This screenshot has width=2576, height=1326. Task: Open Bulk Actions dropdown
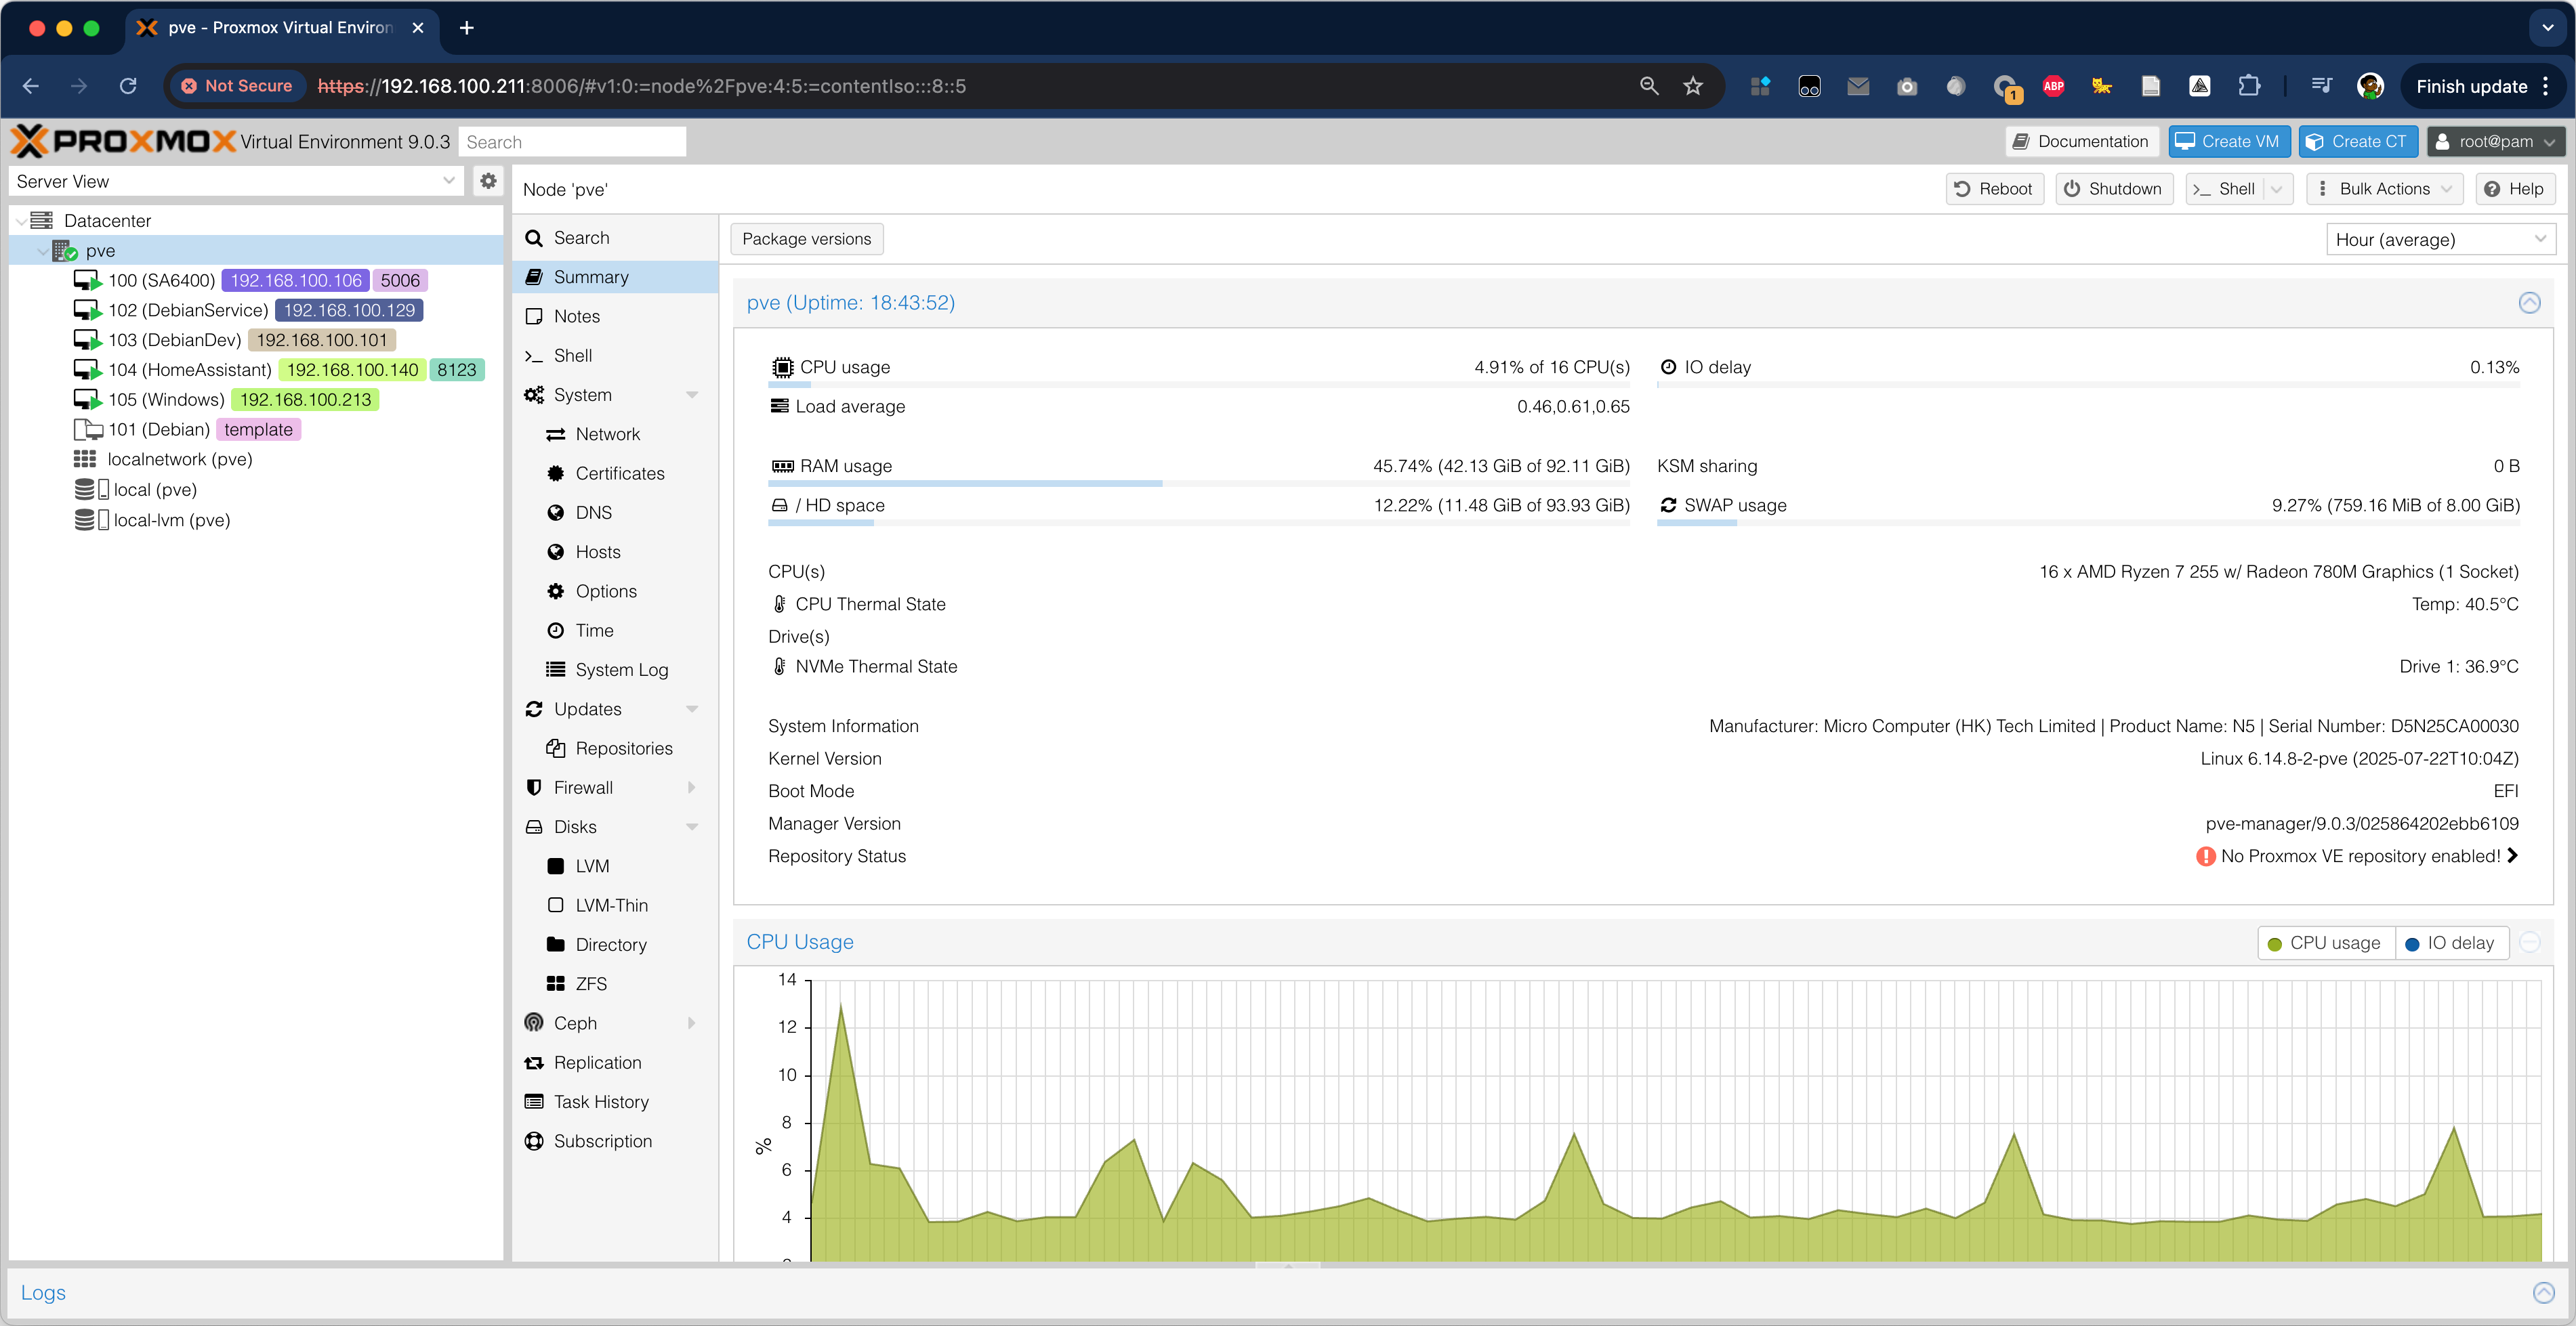point(2384,189)
